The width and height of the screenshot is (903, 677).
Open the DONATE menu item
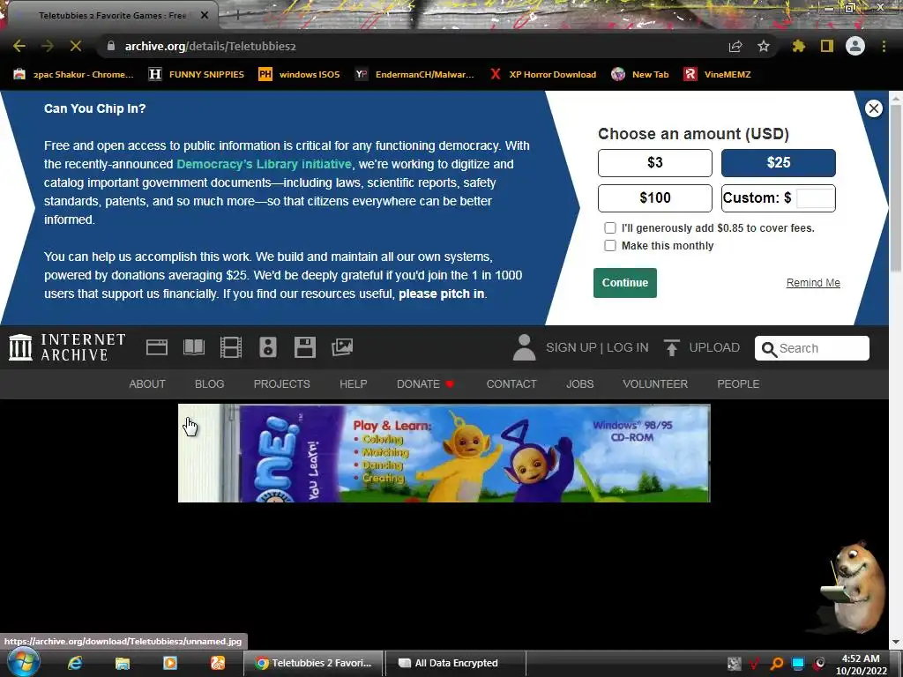point(425,384)
